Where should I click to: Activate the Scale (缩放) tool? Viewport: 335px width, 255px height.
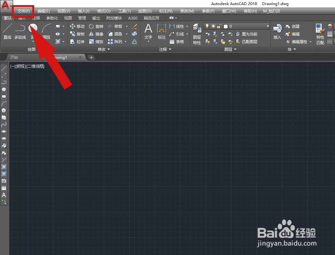(x=96, y=42)
